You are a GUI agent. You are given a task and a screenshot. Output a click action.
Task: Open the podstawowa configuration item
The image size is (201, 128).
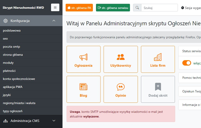point(31,31)
